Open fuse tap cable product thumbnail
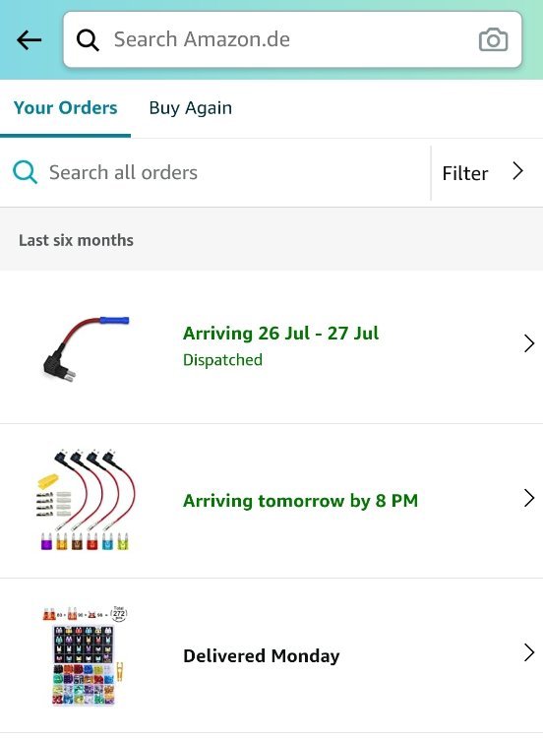 86,347
